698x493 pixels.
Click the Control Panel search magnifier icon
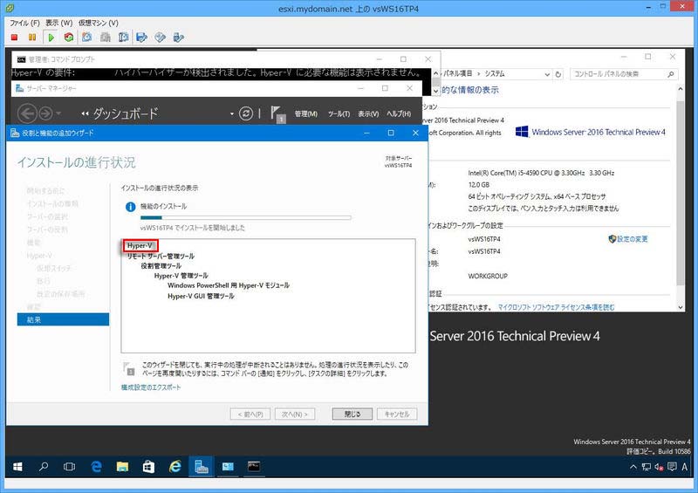(x=670, y=74)
